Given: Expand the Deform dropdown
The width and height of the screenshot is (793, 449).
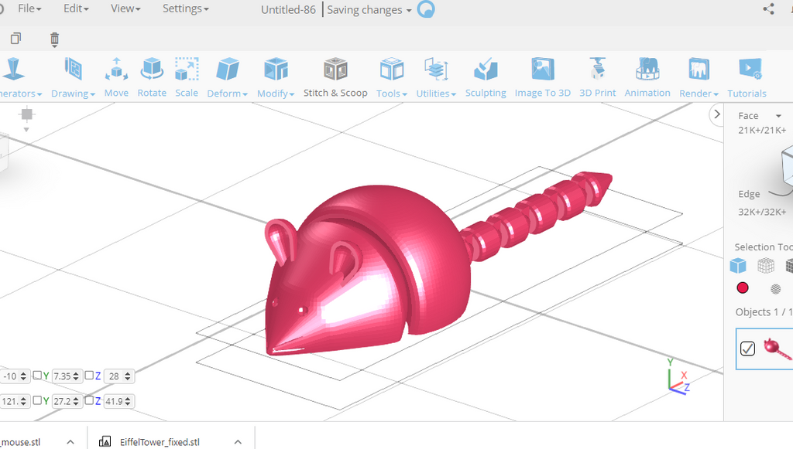Looking at the screenshot, I should [227, 79].
